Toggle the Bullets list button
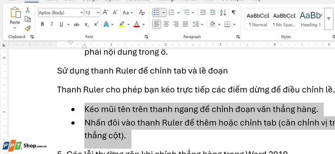Viewport: 335px width, 154px height. pyautogui.click(x=157, y=13)
